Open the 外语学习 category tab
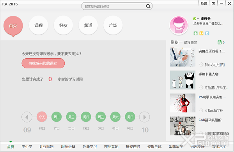This screenshot has height=152, width=234. pos(90,147)
